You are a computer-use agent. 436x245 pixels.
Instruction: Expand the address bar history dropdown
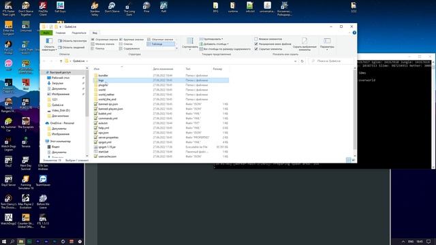295,61
